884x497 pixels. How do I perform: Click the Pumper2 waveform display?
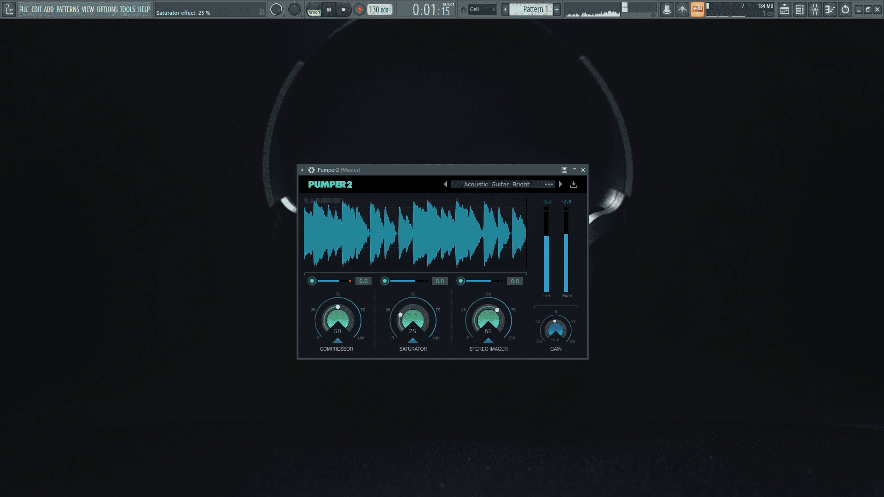[415, 233]
